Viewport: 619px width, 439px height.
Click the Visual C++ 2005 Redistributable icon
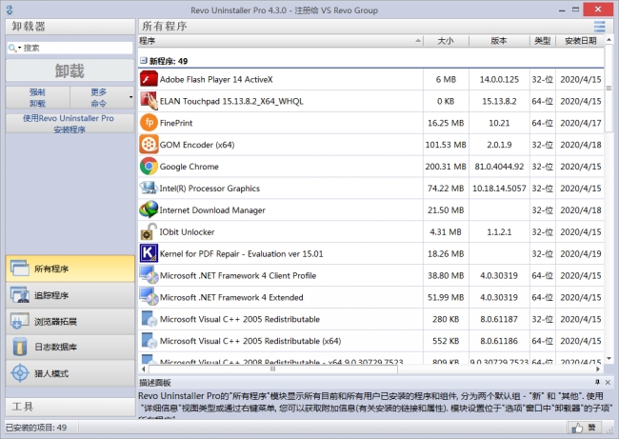149,319
